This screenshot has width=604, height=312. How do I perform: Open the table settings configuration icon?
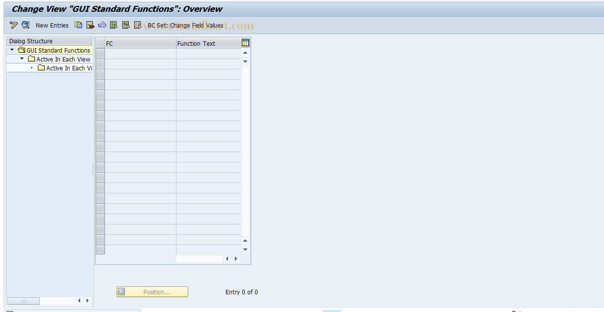click(246, 43)
